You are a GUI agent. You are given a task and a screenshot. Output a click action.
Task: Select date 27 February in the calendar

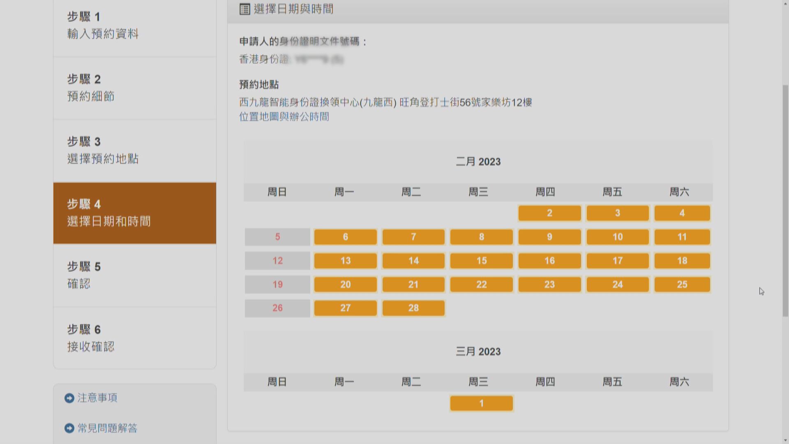tap(345, 308)
